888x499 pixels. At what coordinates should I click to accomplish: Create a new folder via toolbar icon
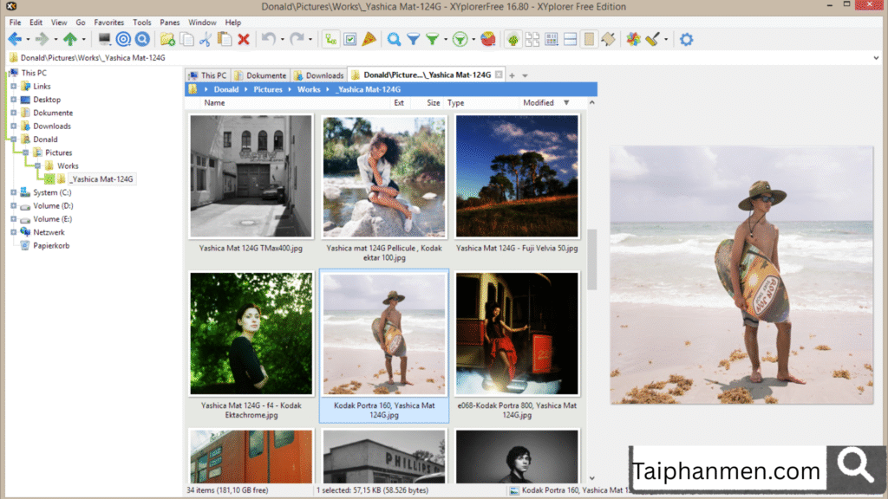[167, 39]
